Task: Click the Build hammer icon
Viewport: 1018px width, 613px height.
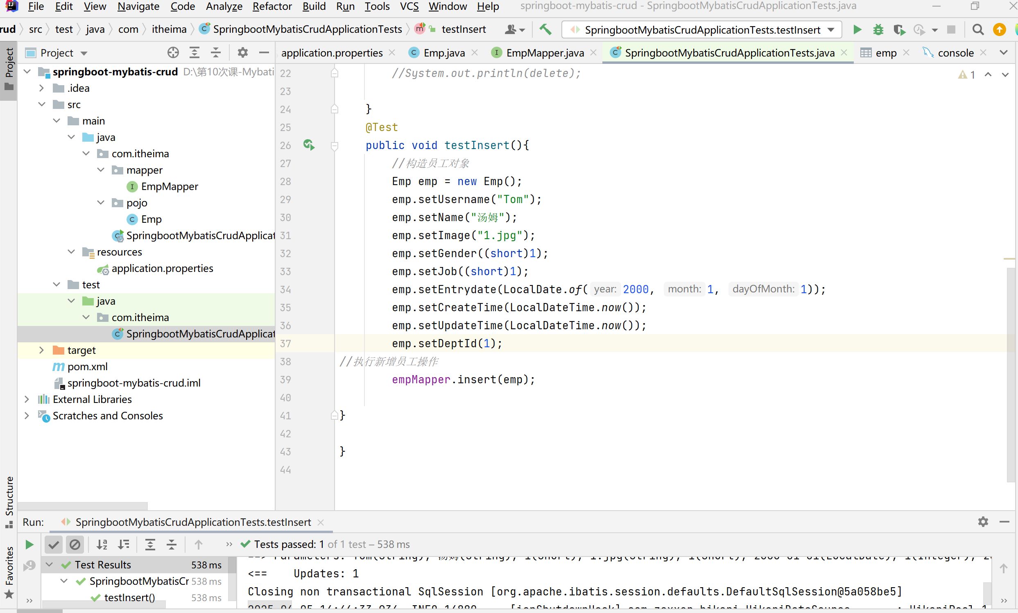Action: pyautogui.click(x=545, y=29)
